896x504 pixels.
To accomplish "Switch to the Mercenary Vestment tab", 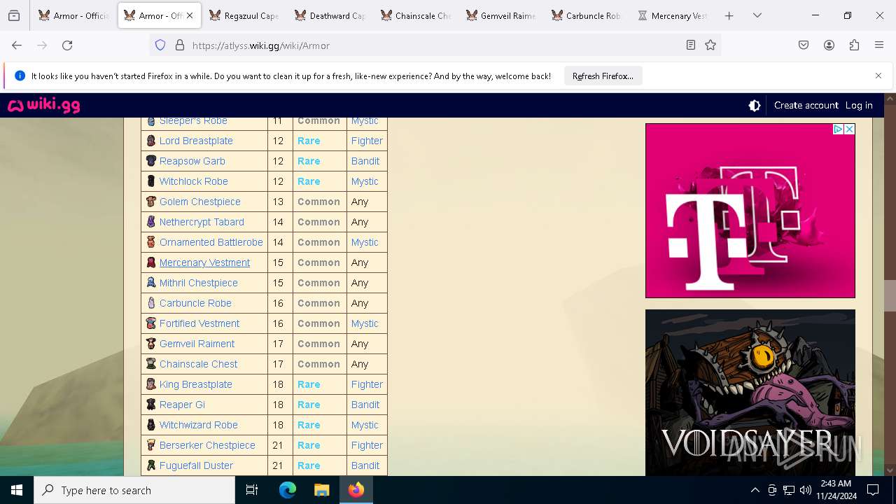I will click(671, 15).
